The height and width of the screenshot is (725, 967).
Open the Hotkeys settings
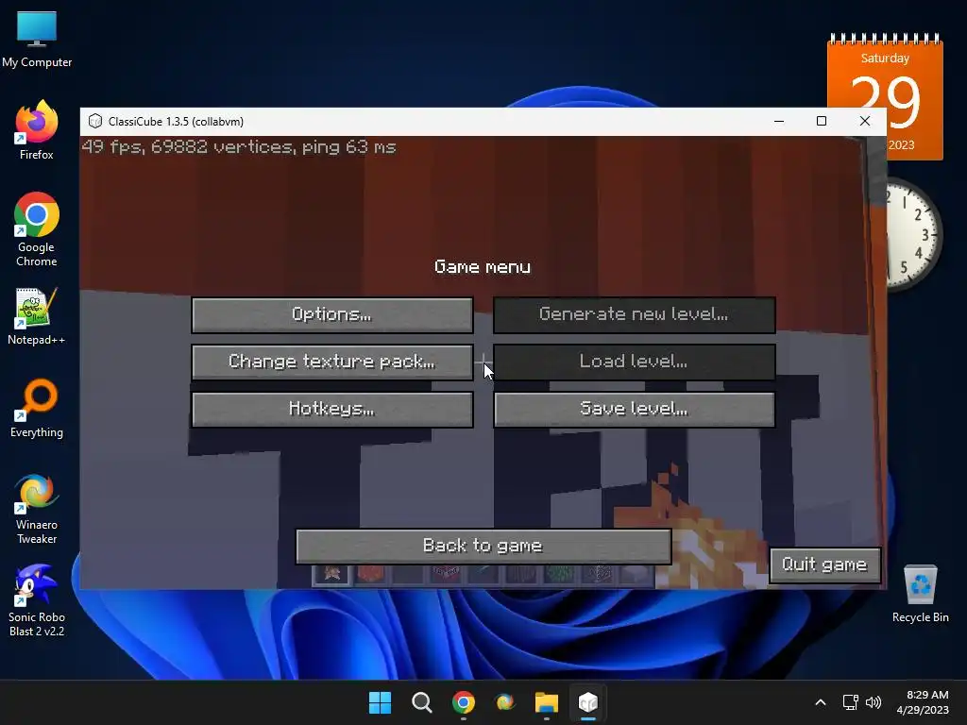coord(332,410)
